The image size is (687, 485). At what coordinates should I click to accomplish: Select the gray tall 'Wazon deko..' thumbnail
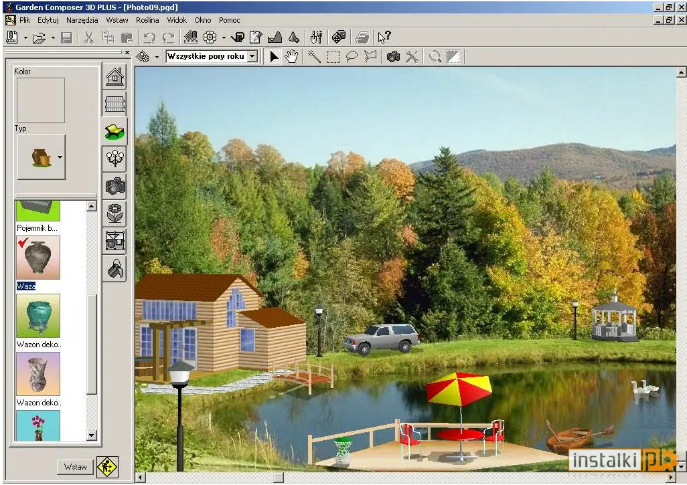(37, 374)
